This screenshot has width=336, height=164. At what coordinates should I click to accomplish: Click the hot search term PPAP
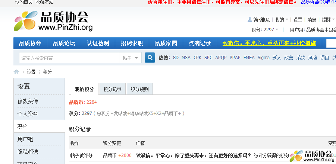pos(235,58)
